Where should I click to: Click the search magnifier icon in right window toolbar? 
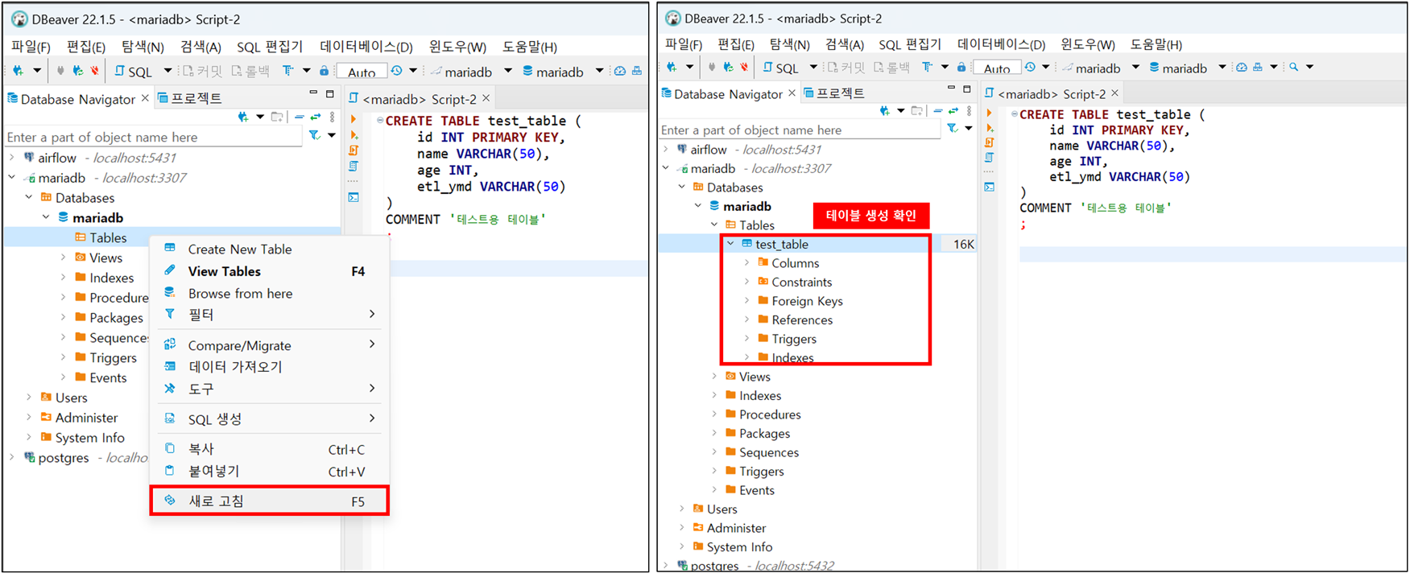(x=1293, y=67)
